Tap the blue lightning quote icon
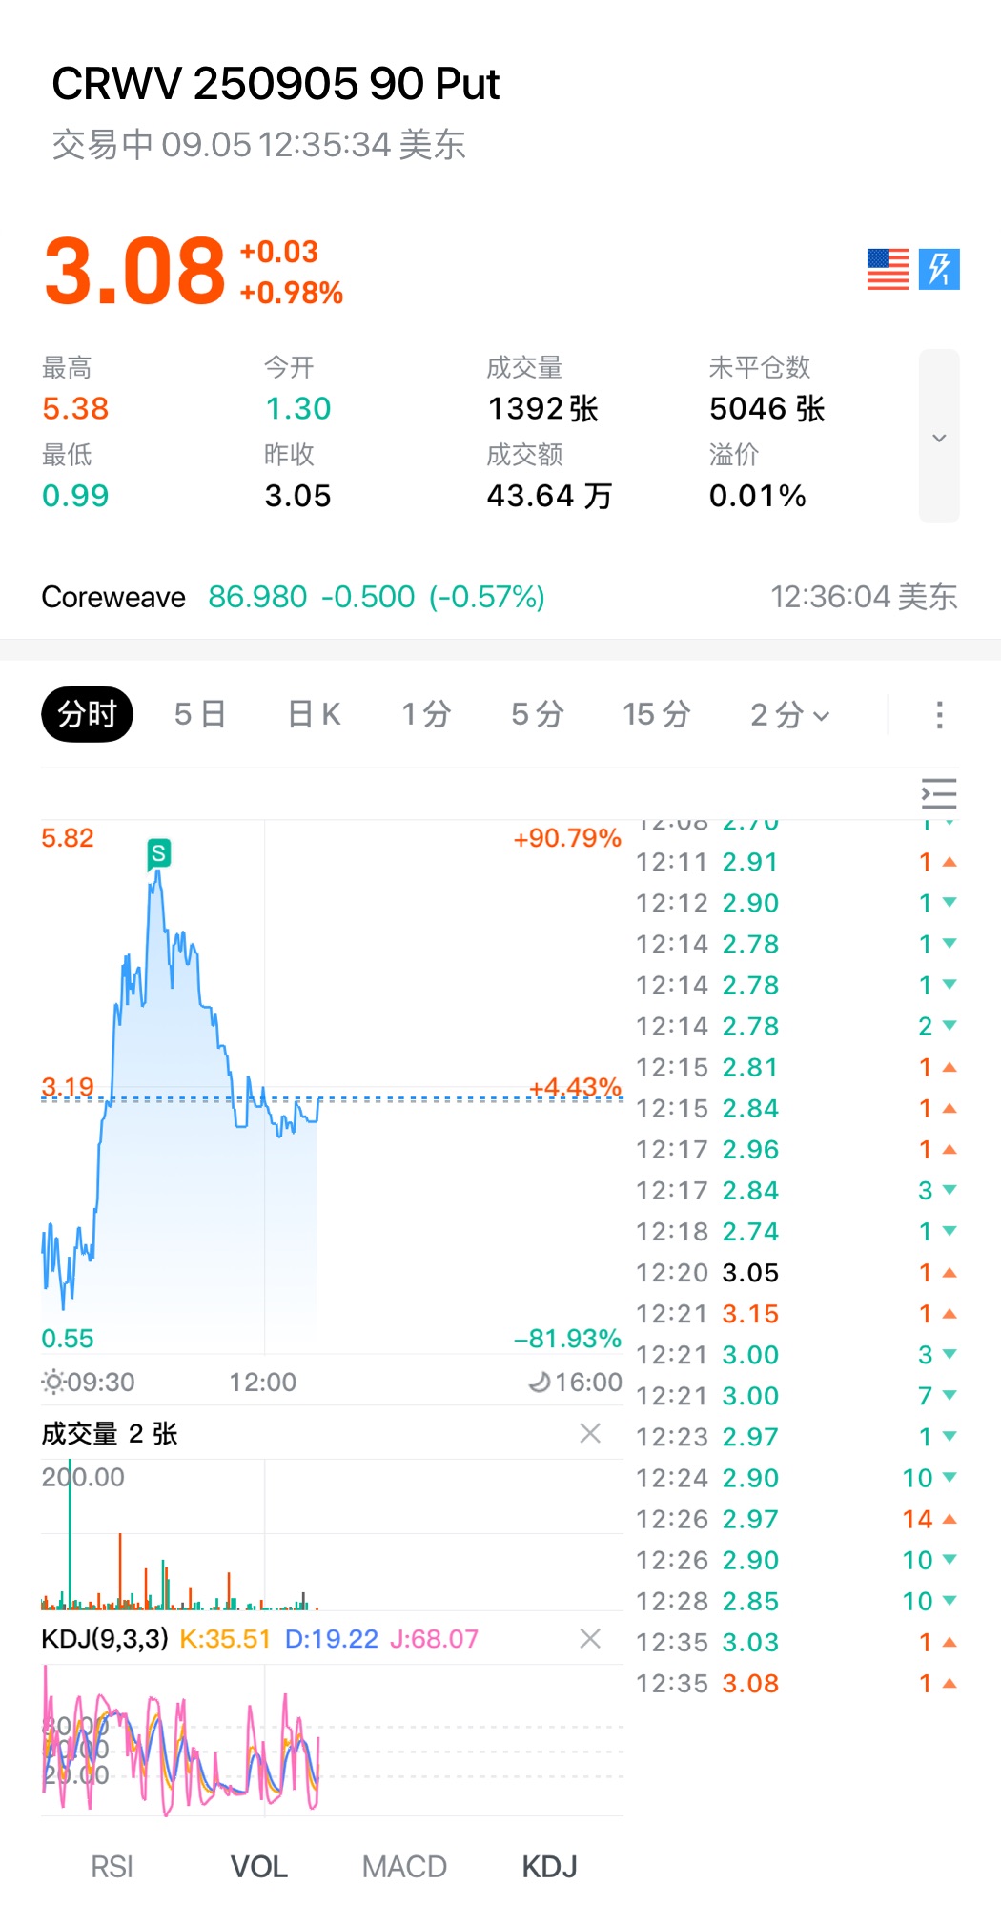Viewport: 1001px width, 1926px height. click(x=939, y=270)
